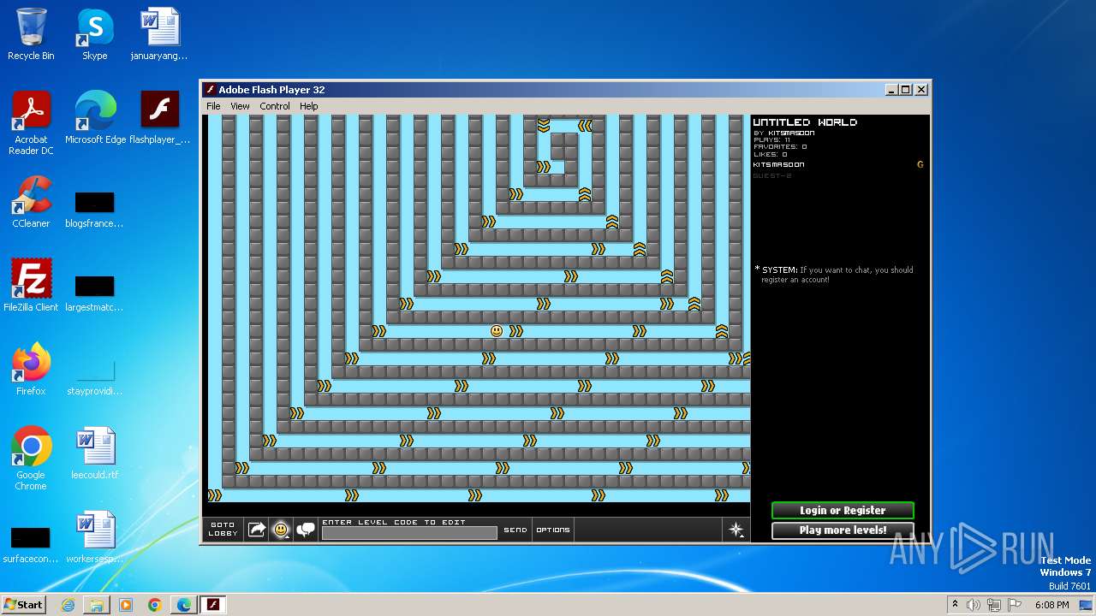Click the Flash Player title bar icon
Viewport: 1096px width, 616px height.
[210, 90]
